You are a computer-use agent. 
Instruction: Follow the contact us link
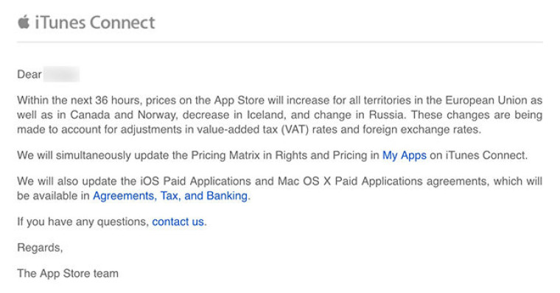(x=178, y=222)
